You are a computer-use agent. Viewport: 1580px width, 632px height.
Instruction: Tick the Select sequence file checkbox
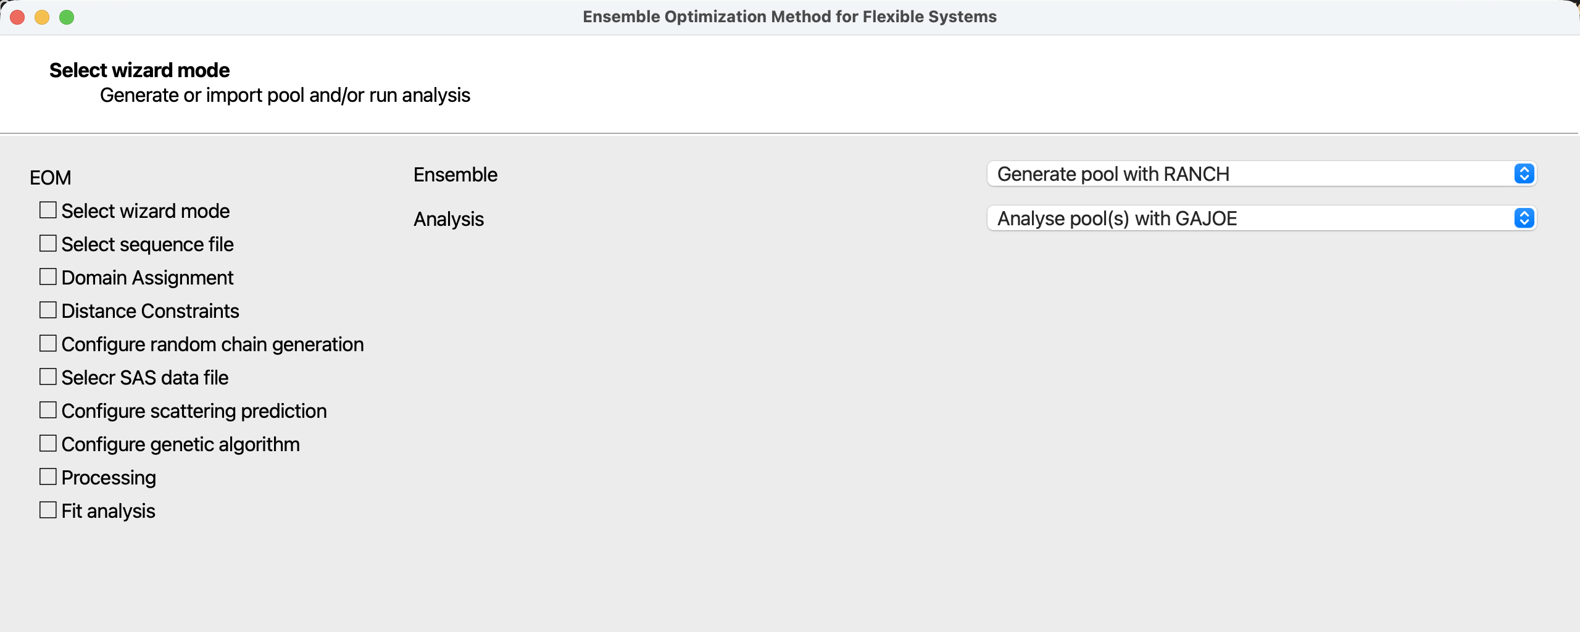point(48,244)
